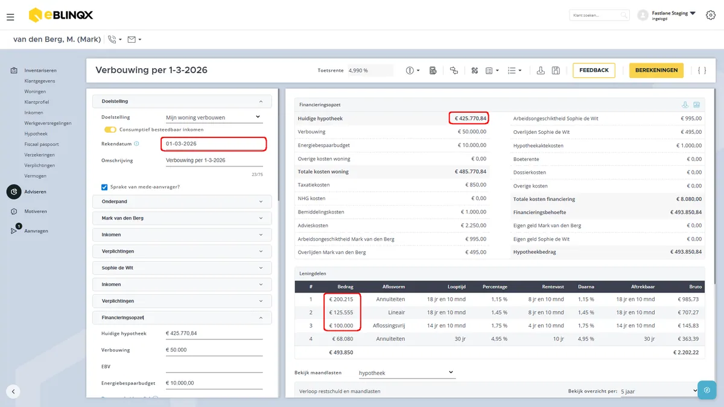Viewport: 724px width, 407px height.
Task: Expand the Sophie de Wit section
Action: point(182,268)
